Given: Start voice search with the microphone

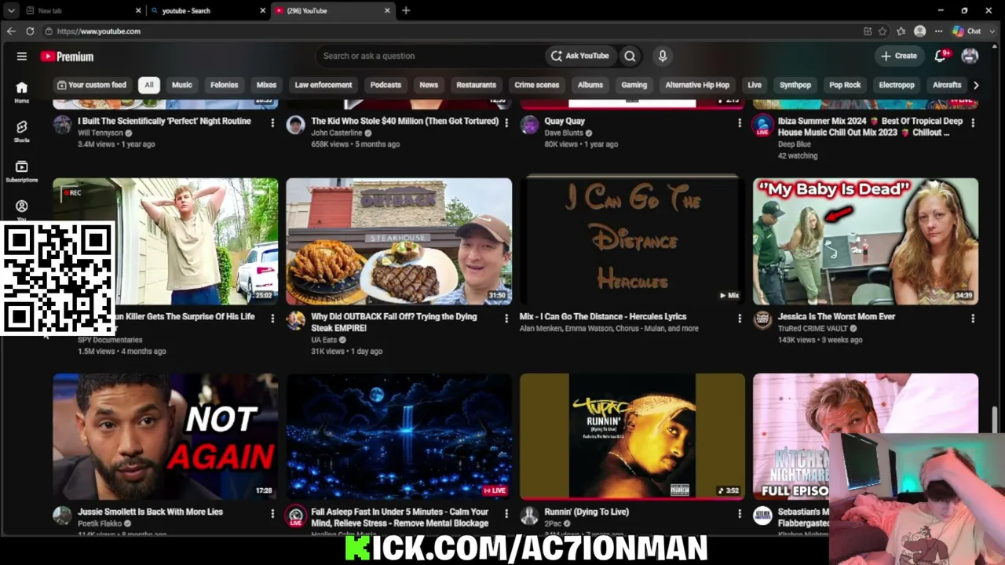Looking at the screenshot, I should (663, 56).
